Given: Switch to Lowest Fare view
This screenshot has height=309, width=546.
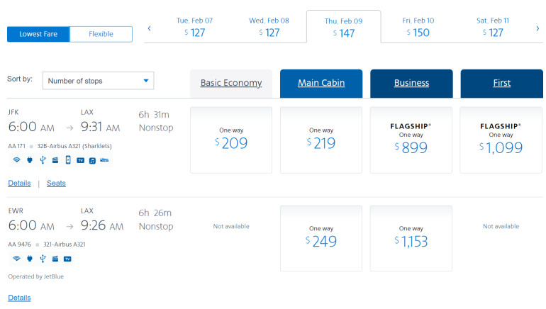Looking at the screenshot, I should [x=38, y=34].
